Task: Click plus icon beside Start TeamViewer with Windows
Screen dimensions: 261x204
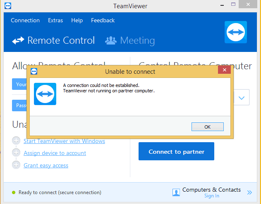Action: pyautogui.click(x=16, y=141)
